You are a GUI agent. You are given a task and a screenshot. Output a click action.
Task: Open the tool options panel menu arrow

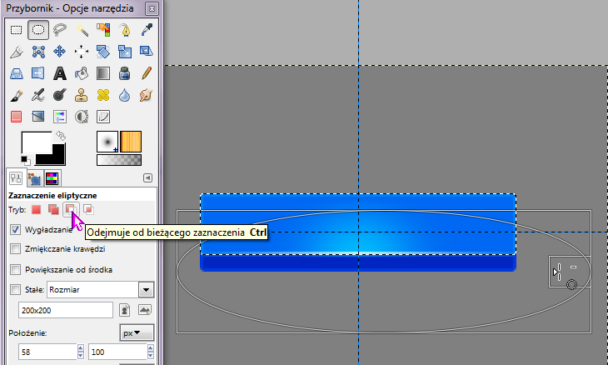pos(147,177)
